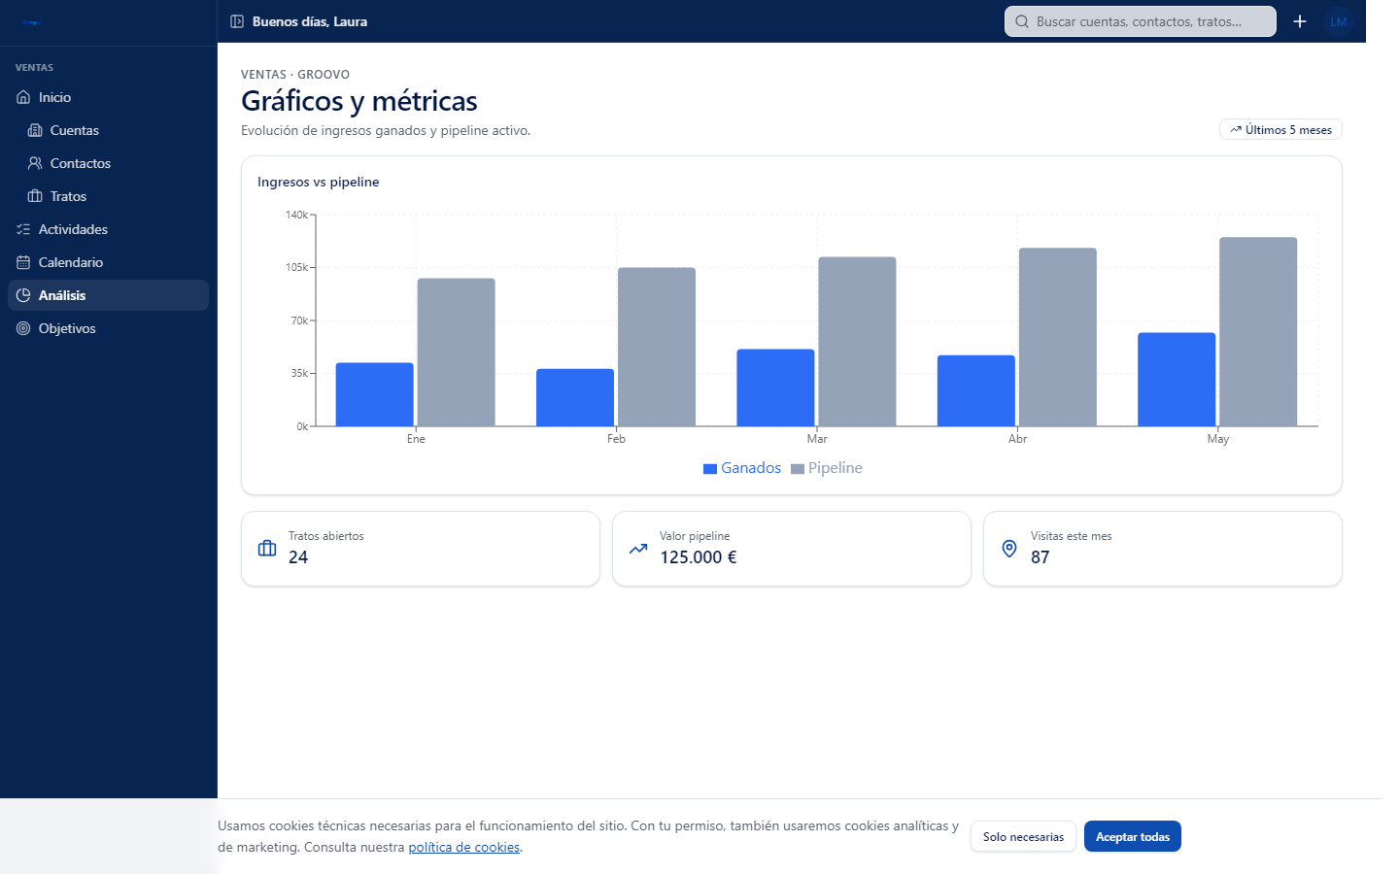This screenshot has height=874, width=1399.
Task: Focus the Buscar cuentas search field
Action: (1141, 21)
